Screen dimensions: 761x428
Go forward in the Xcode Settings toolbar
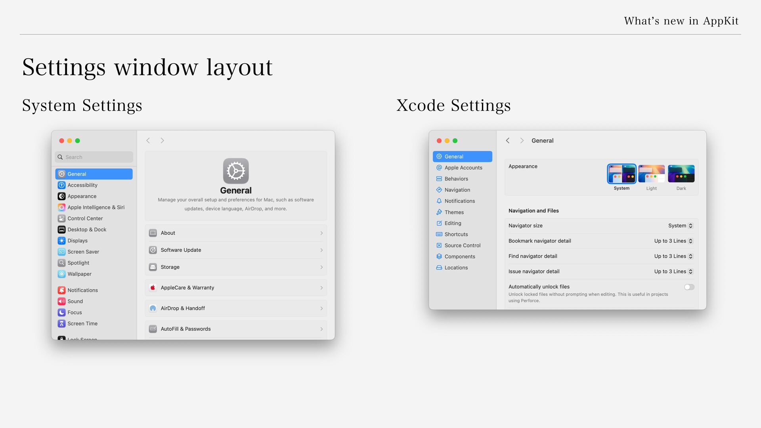coord(522,141)
